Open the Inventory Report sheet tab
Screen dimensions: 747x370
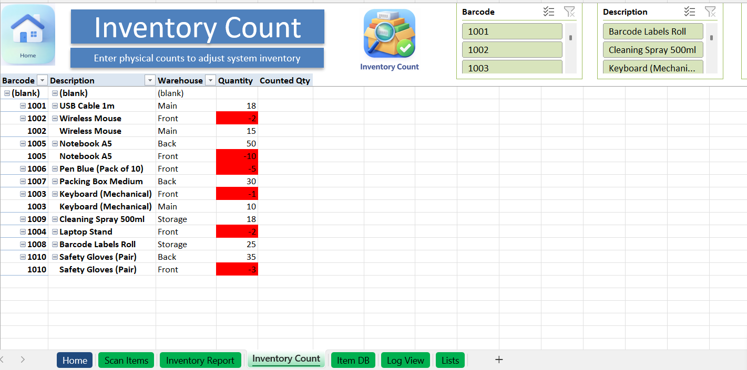click(200, 360)
